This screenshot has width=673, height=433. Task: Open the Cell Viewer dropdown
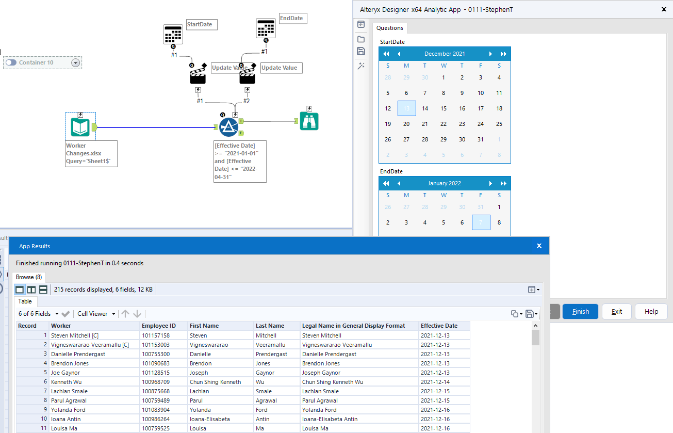[x=96, y=314]
